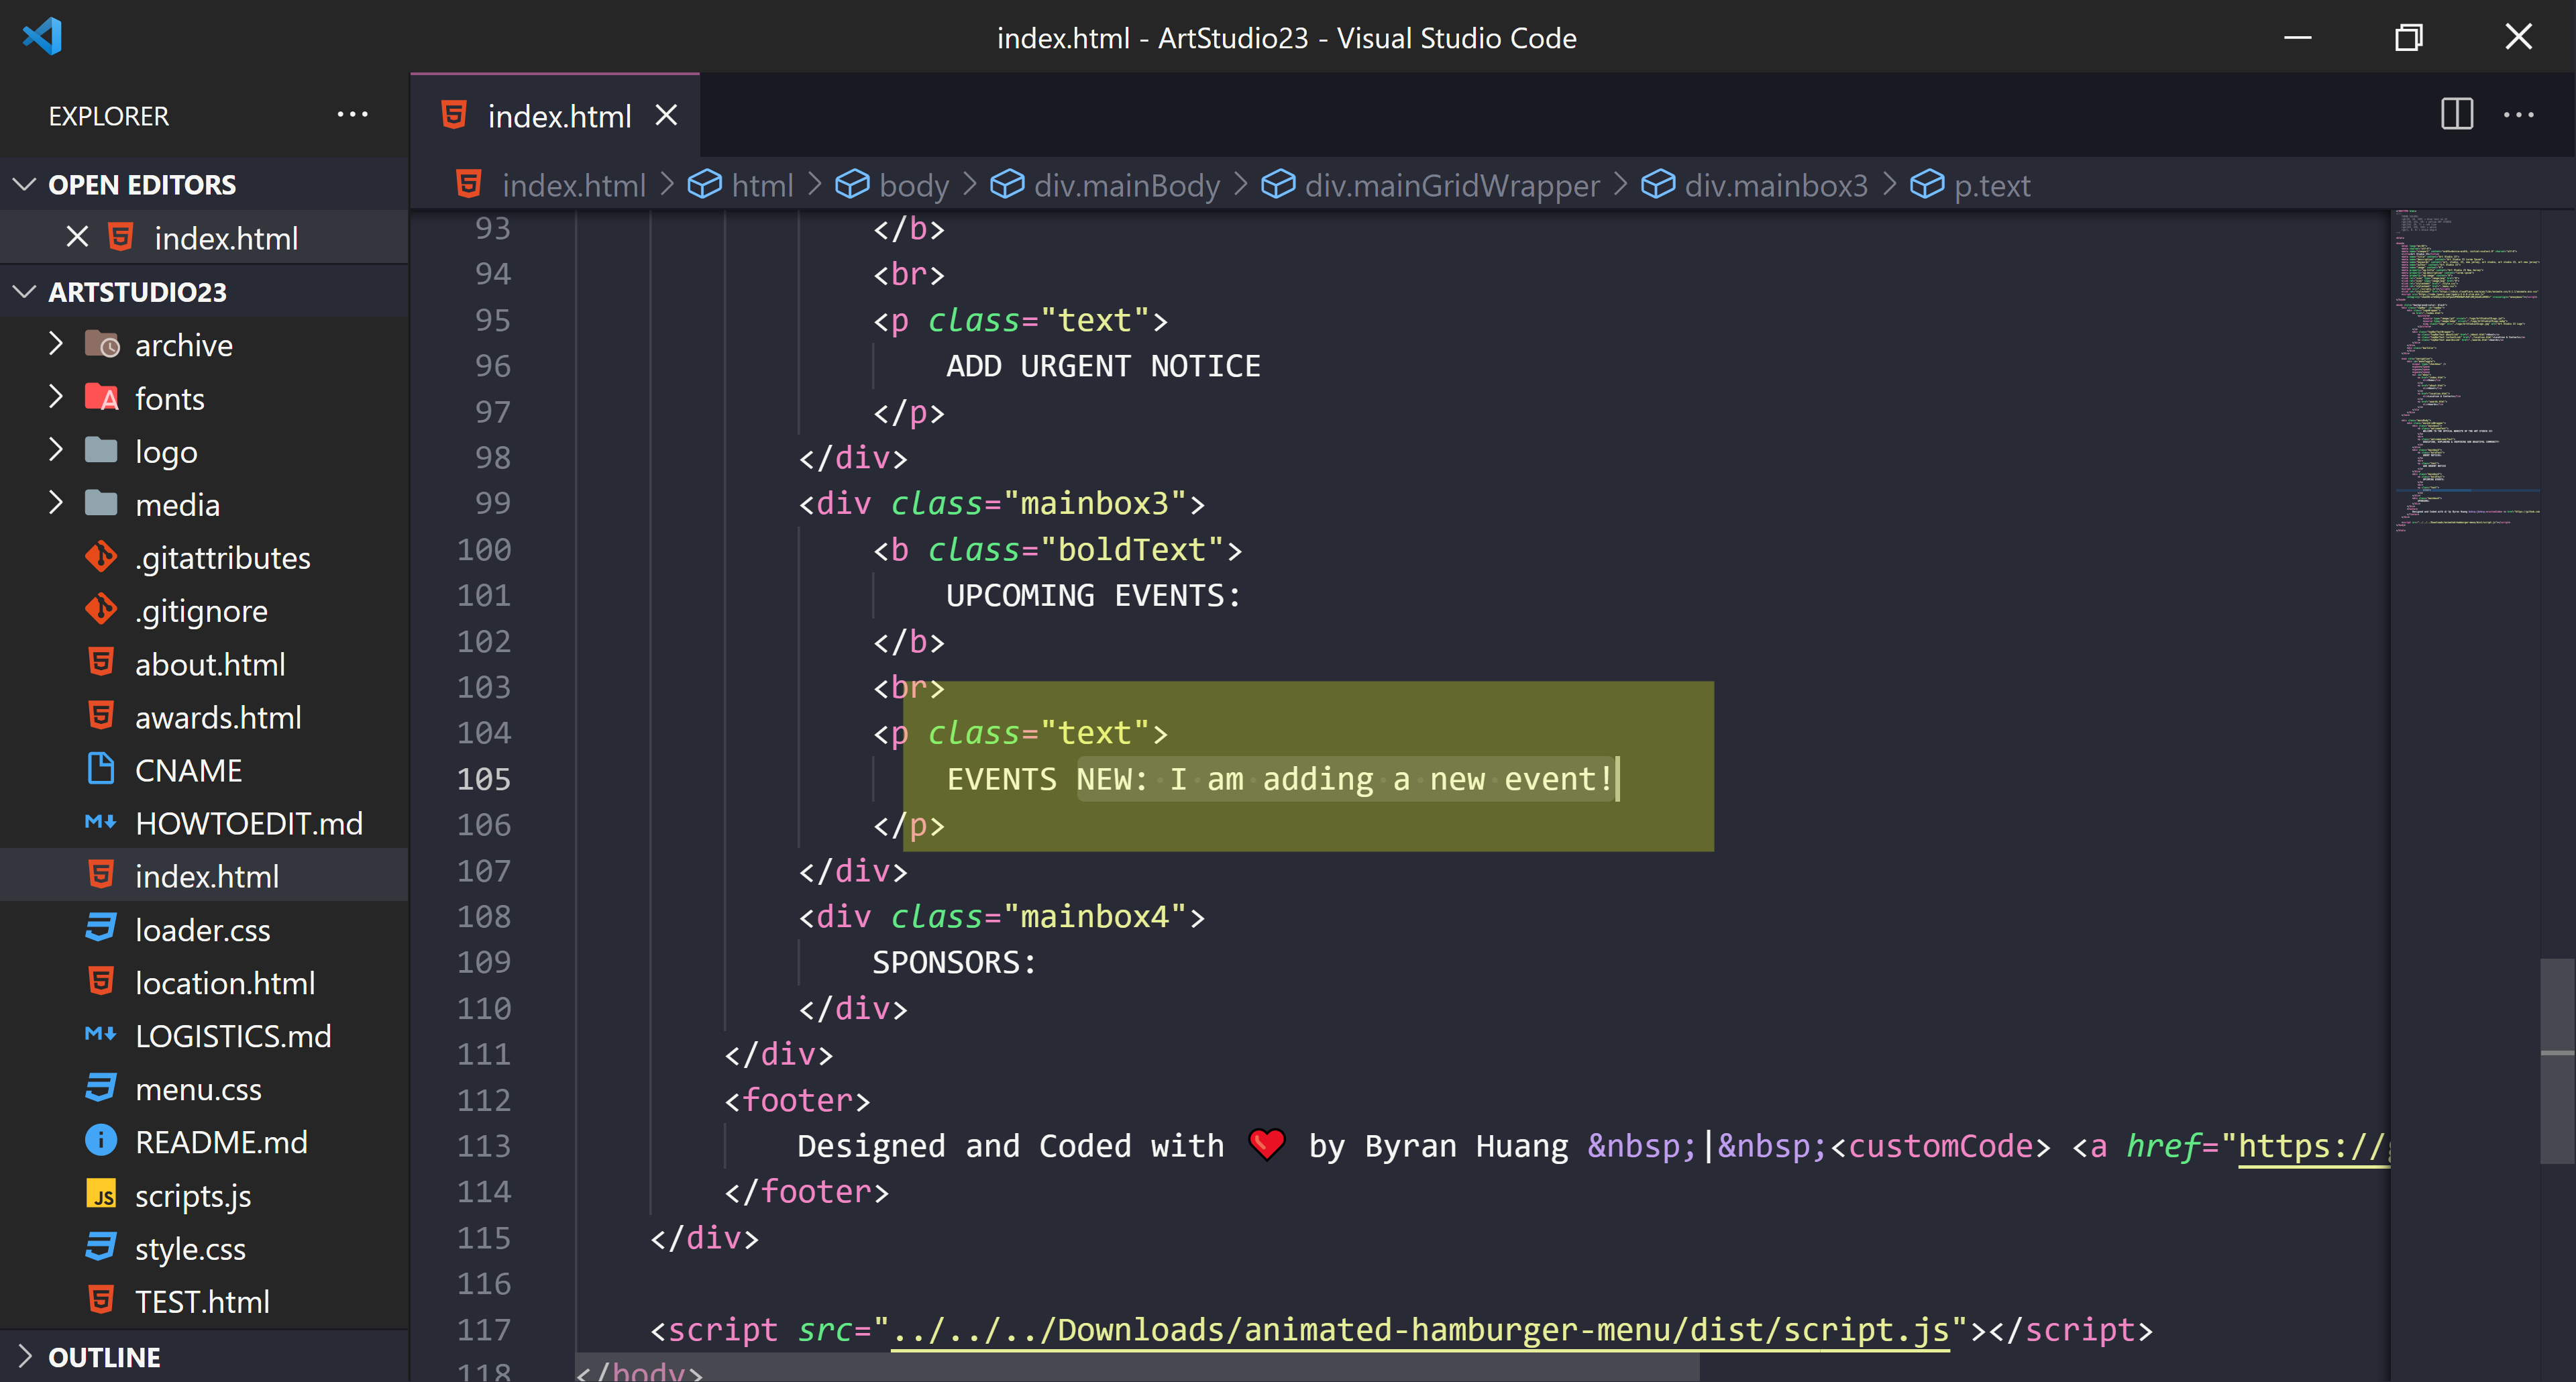Click the VS Code logo icon
This screenshot has width=2576, height=1382.
(x=43, y=37)
